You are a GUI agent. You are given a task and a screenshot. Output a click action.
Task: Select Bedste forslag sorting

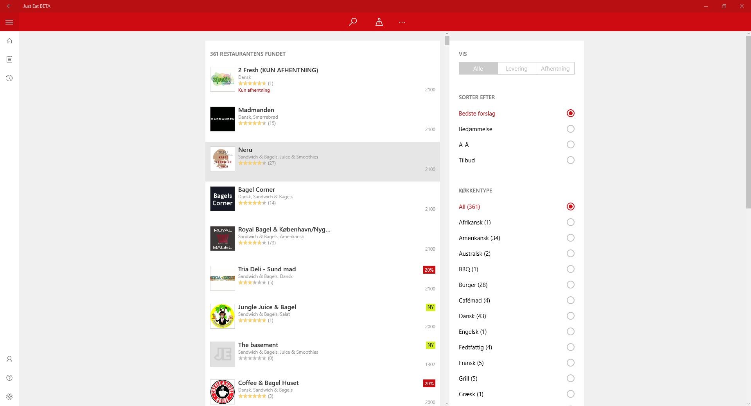(516, 113)
